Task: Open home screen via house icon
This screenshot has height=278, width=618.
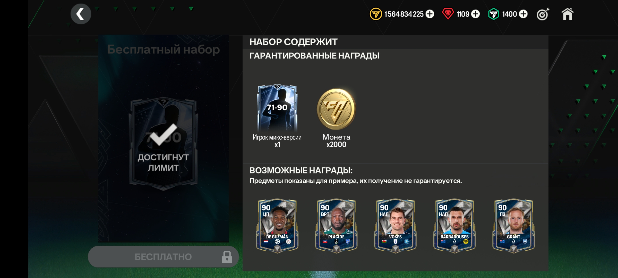Action: pyautogui.click(x=567, y=14)
